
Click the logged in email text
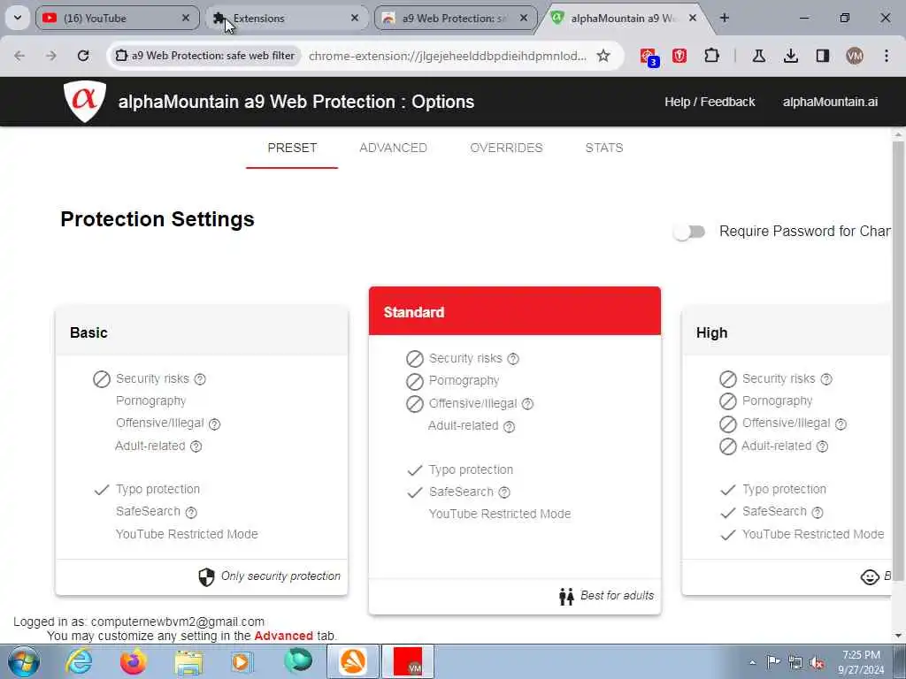pos(177,622)
